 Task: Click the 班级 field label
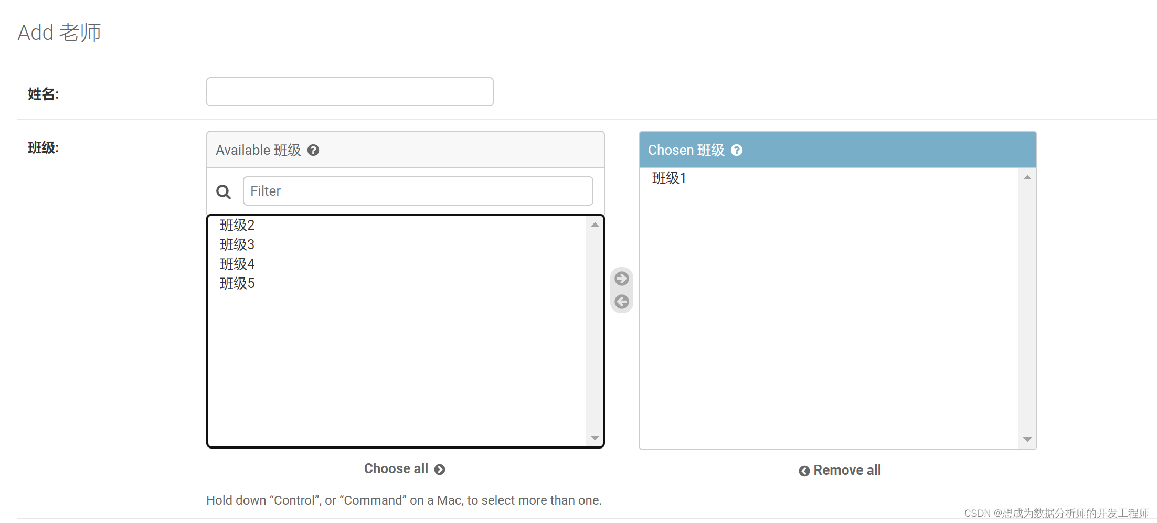(x=43, y=148)
